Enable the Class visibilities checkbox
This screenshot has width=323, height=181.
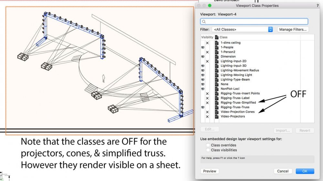point(208,150)
